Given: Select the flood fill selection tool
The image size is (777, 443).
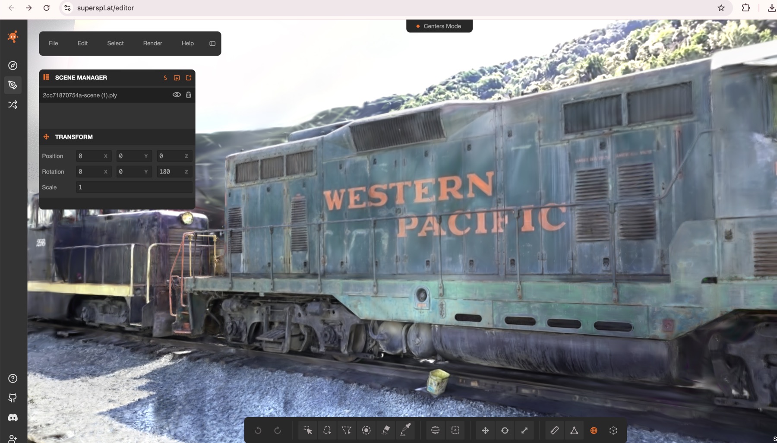Looking at the screenshot, I should 386,430.
